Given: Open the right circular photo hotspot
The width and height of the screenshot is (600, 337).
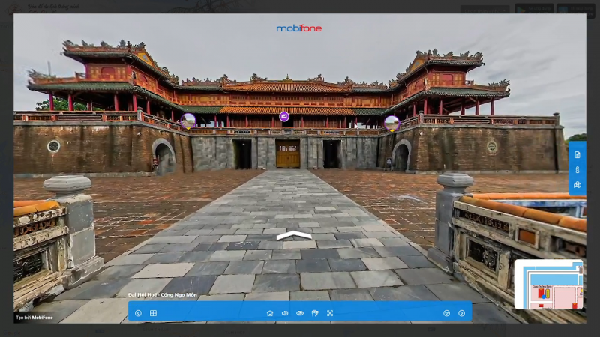Looking at the screenshot, I should coord(391,123).
